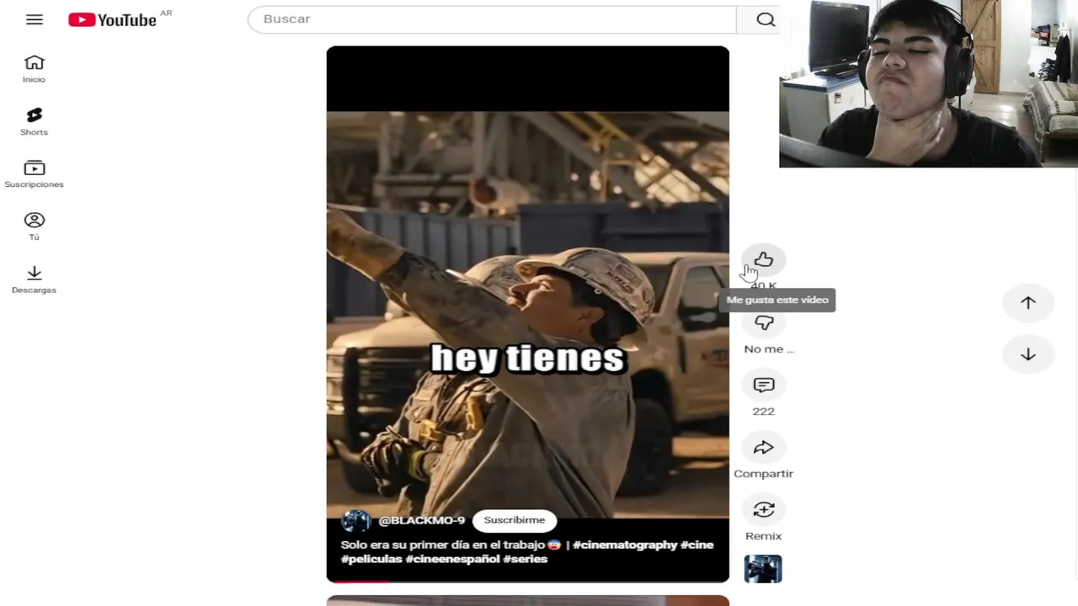Open the Tú profile section
Image resolution: width=1078 pixels, height=606 pixels.
click(34, 226)
